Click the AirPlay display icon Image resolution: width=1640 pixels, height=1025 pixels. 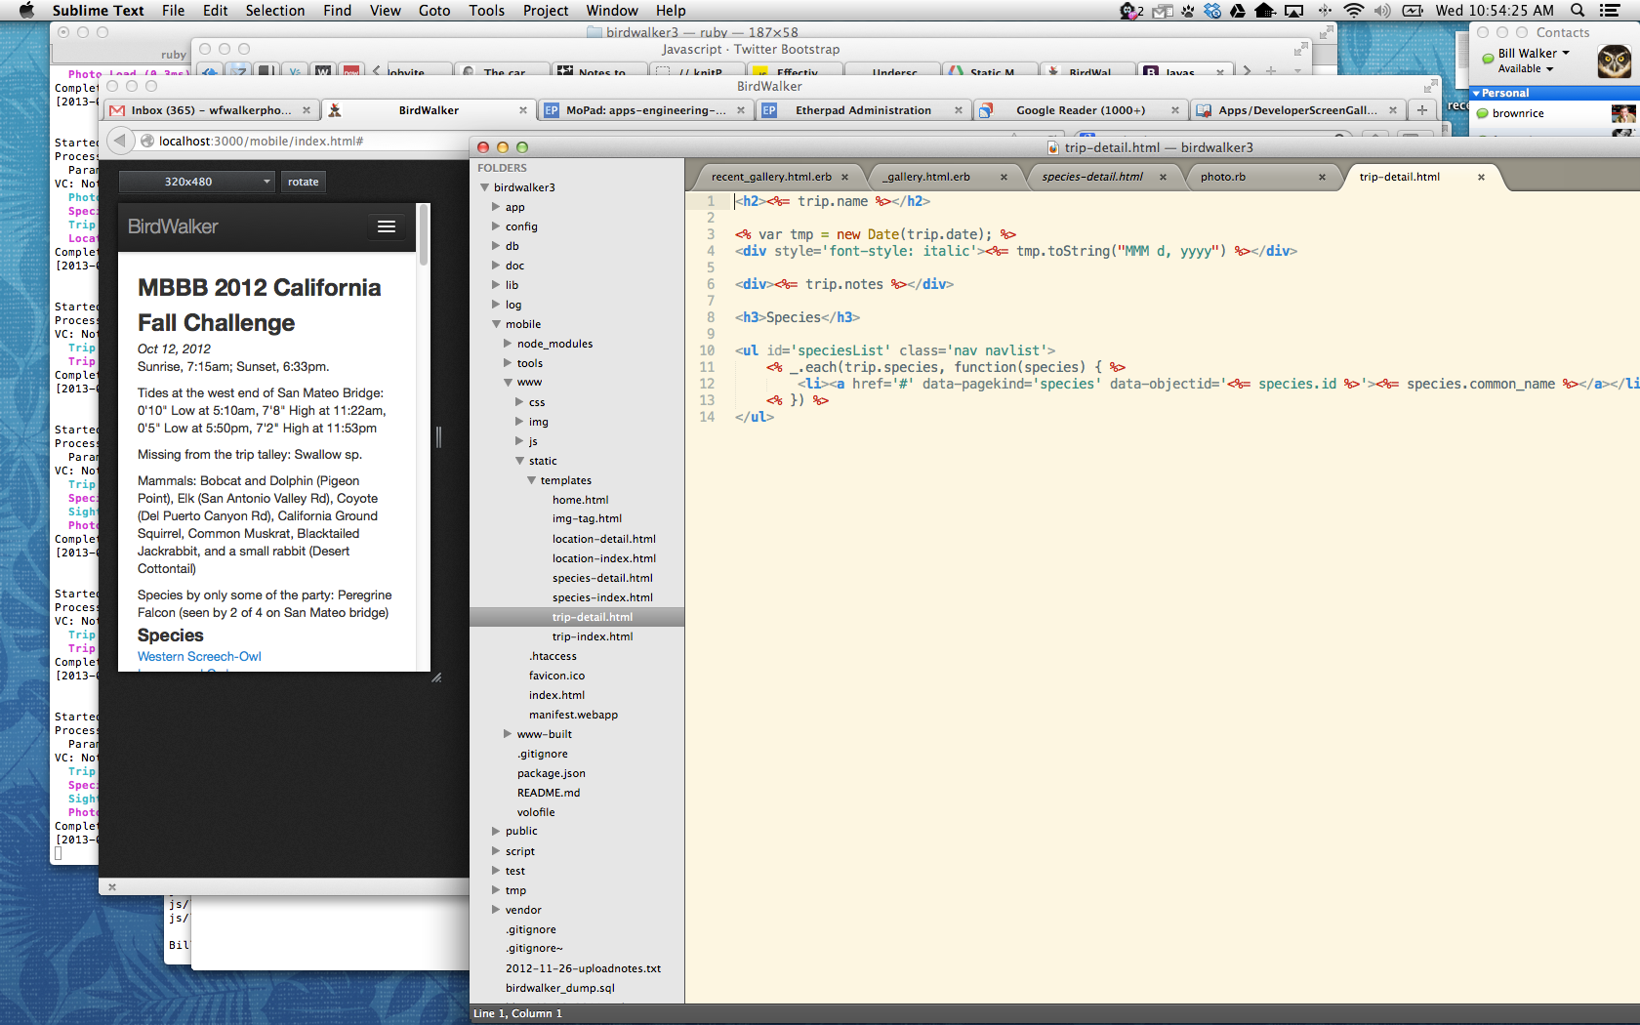point(1294,11)
